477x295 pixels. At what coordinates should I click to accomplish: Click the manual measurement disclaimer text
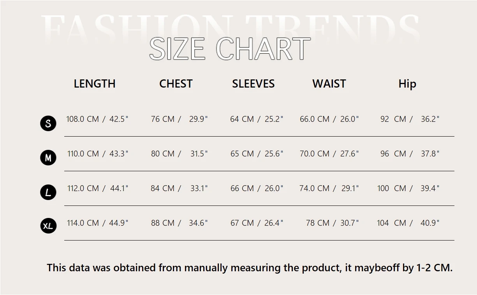250,268
